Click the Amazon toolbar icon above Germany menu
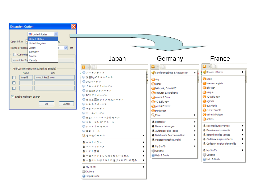 tap(153, 67)
